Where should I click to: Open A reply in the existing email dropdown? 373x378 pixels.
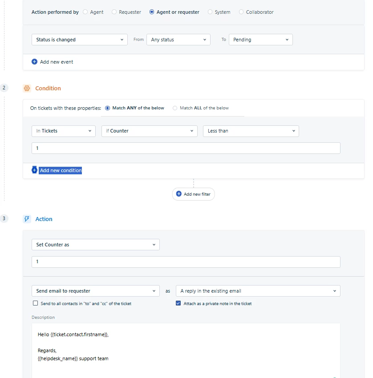258,291
